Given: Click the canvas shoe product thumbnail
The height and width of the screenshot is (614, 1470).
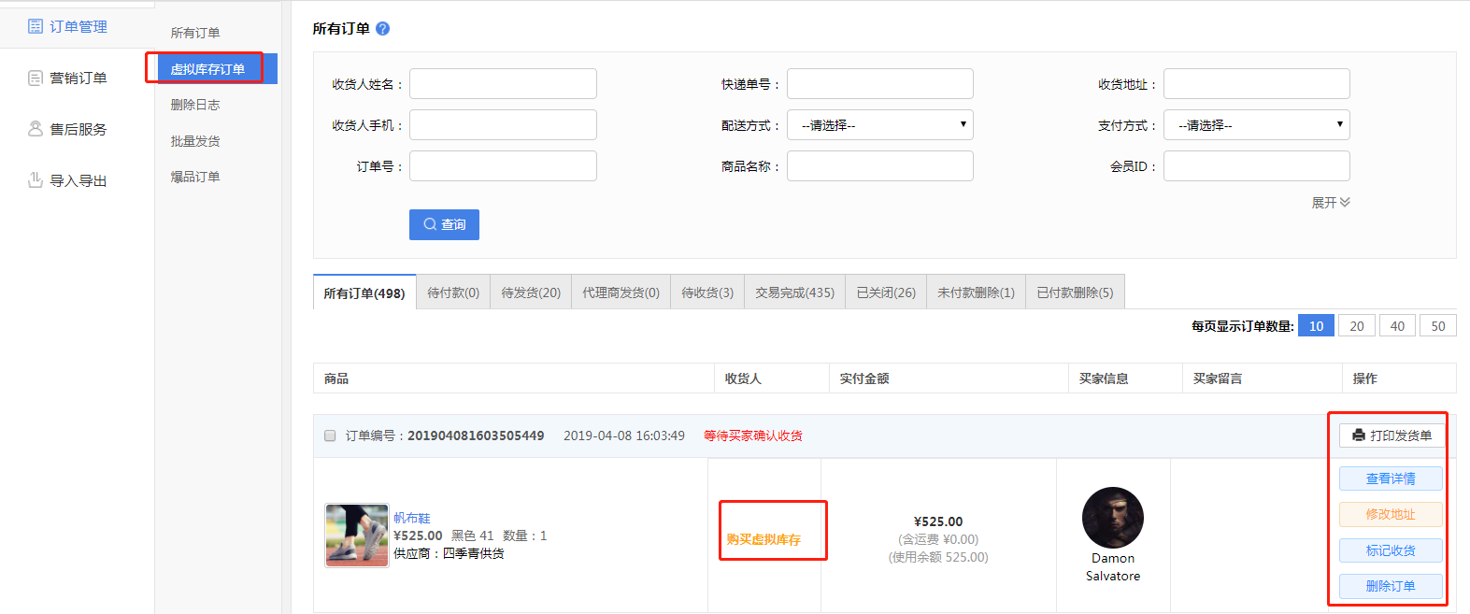Looking at the screenshot, I should tap(356, 535).
